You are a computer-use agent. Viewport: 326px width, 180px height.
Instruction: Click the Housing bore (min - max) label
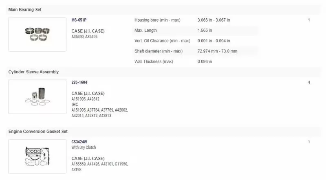(x=157, y=20)
